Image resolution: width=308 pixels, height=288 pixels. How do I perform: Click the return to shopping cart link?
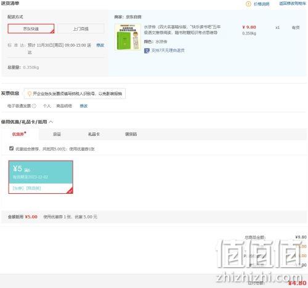(293, 4)
